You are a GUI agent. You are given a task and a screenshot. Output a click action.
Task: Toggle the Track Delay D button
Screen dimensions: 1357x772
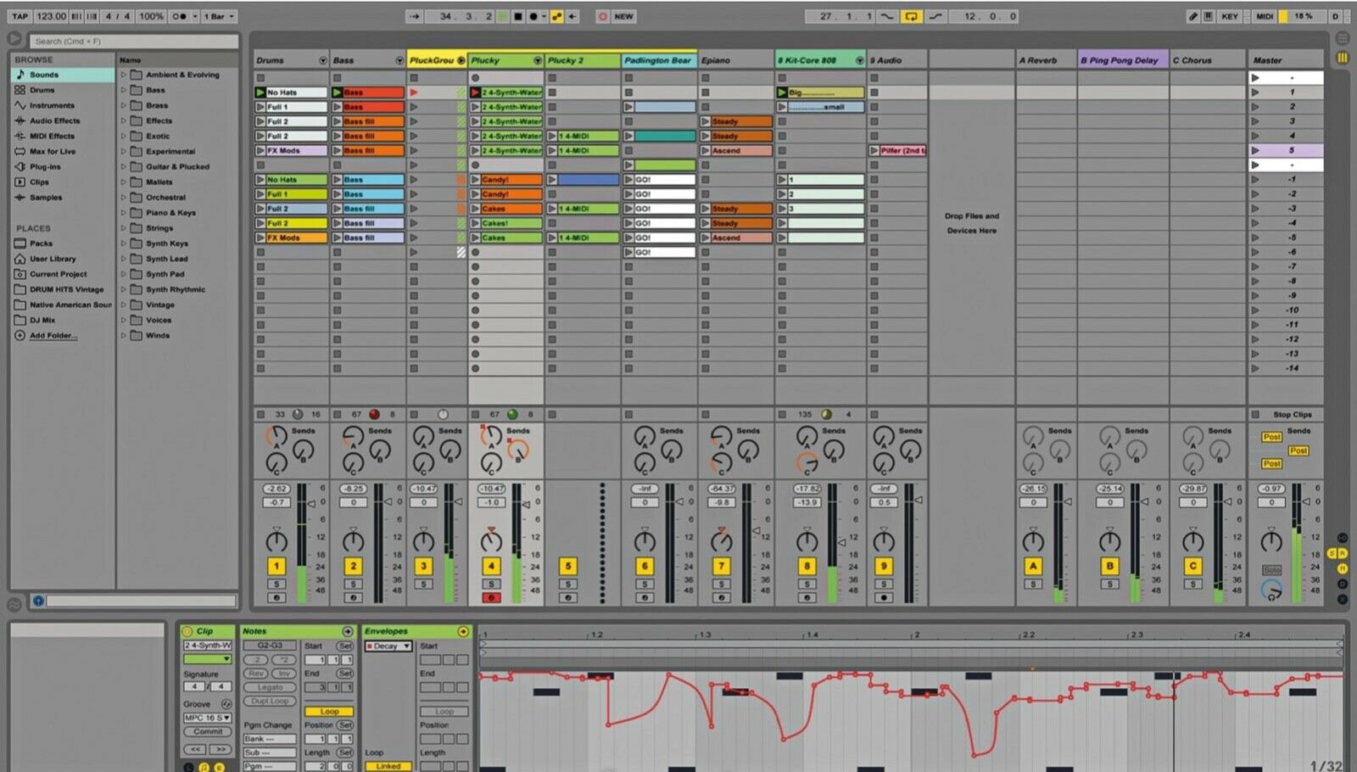1343,584
